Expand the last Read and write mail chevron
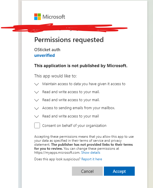The width and height of the screenshot is (153, 188). 37,116
